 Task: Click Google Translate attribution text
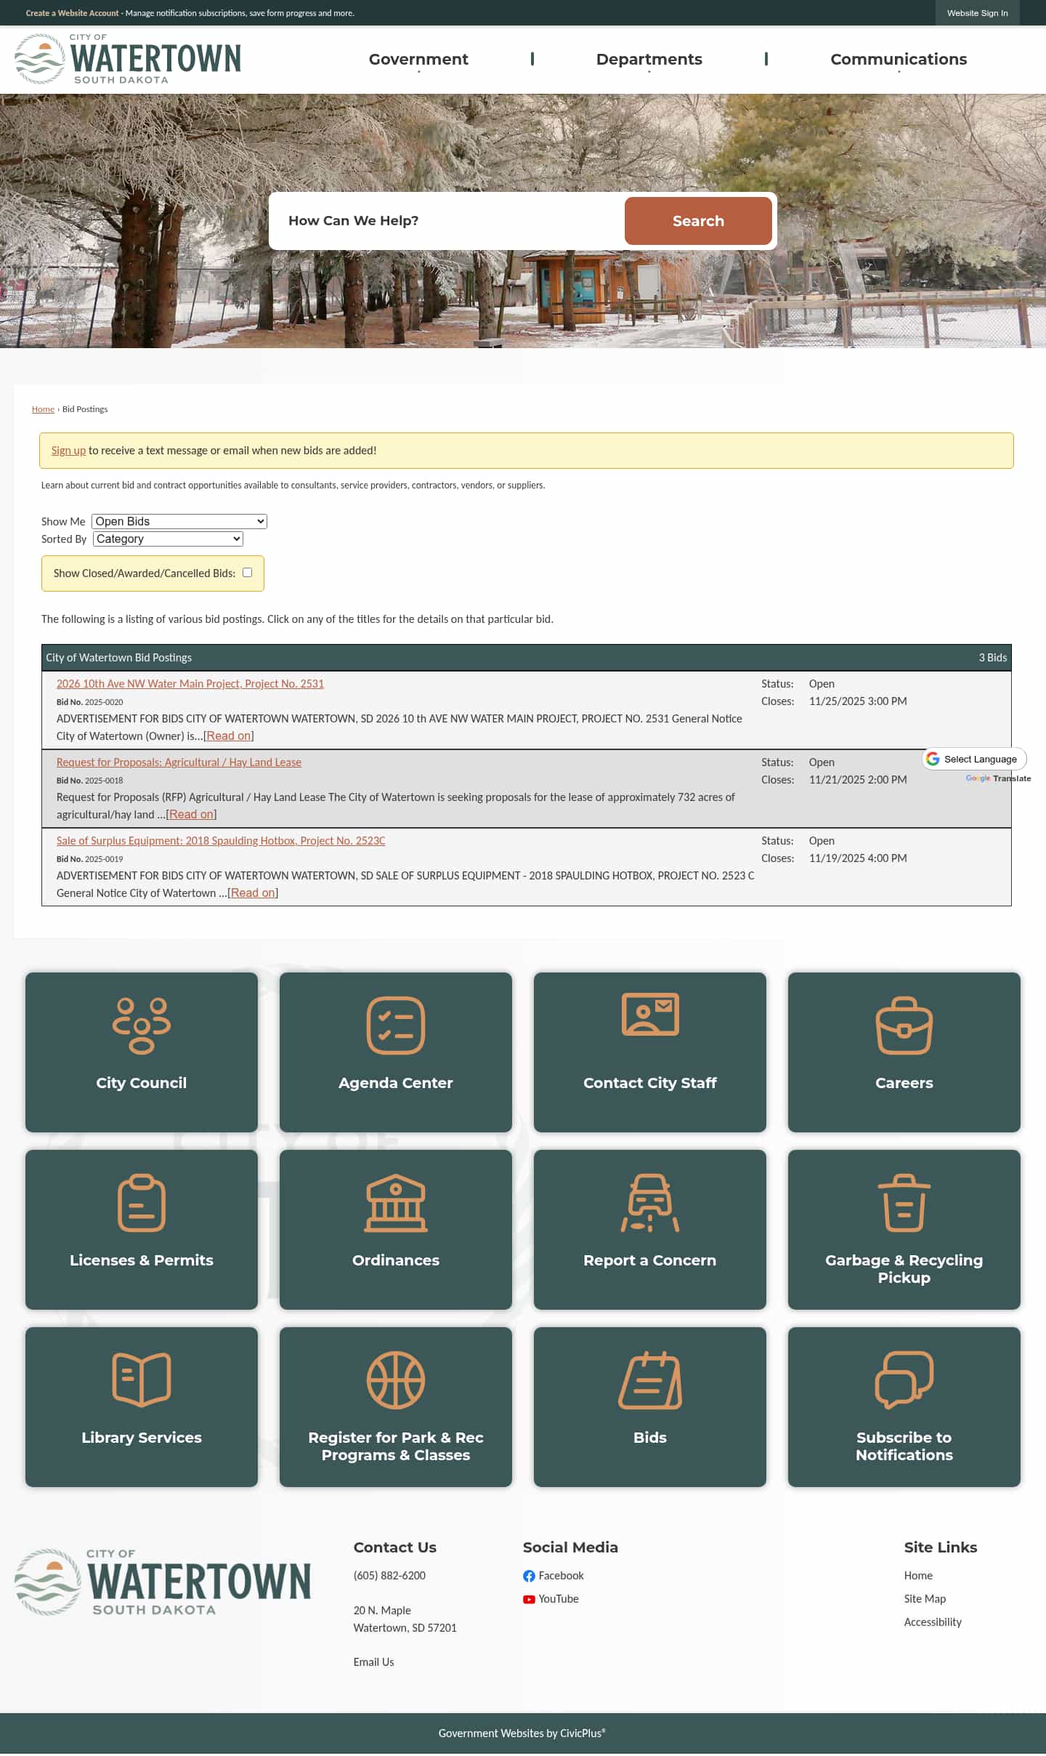(x=998, y=778)
